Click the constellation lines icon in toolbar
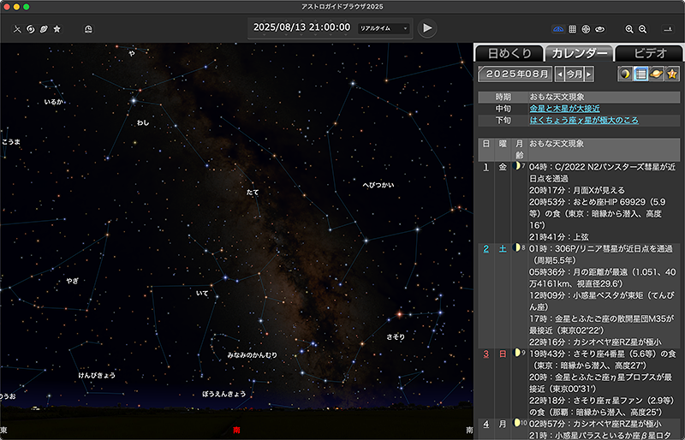 point(17,29)
